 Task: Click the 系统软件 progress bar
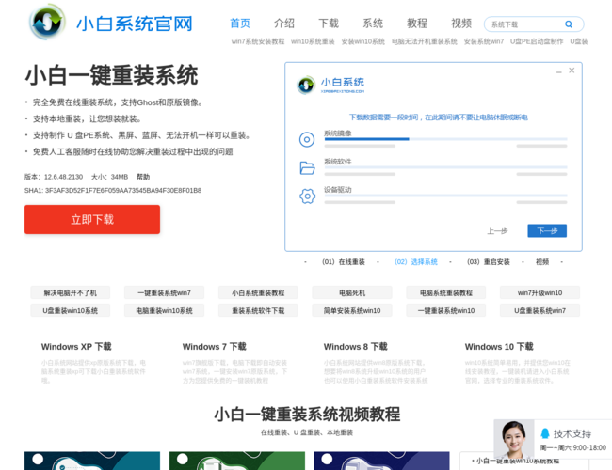point(445,167)
